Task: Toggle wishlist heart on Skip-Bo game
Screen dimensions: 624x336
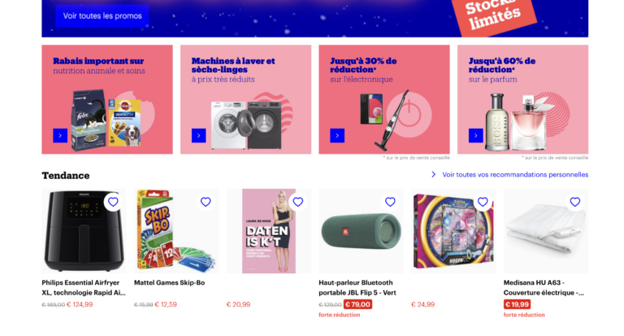Action: [x=206, y=202]
